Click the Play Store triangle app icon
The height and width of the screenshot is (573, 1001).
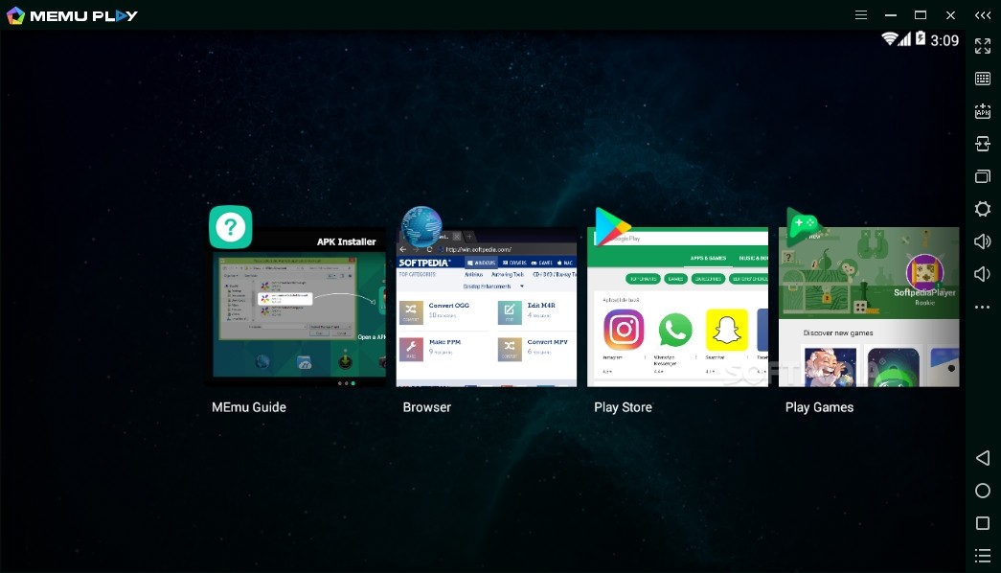612,227
